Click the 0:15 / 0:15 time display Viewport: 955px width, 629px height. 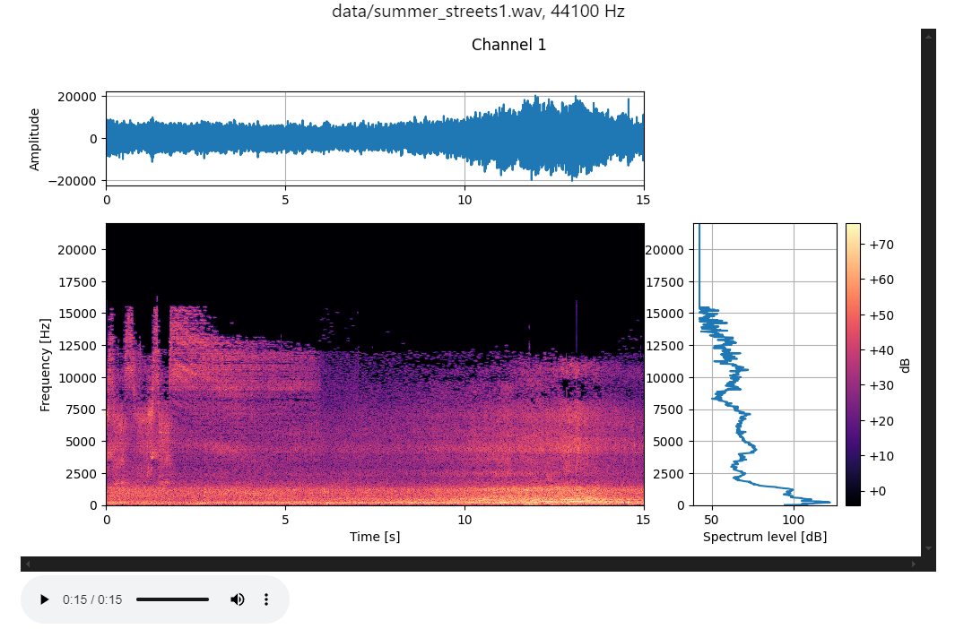click(93, 599)
